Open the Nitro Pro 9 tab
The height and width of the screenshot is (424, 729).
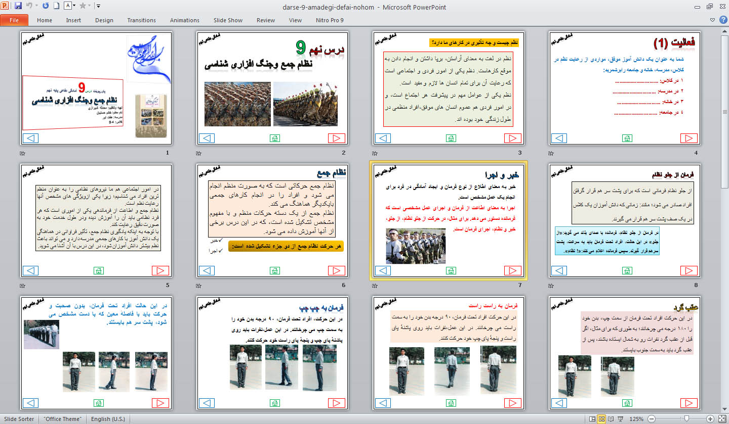tap(330, 20)
